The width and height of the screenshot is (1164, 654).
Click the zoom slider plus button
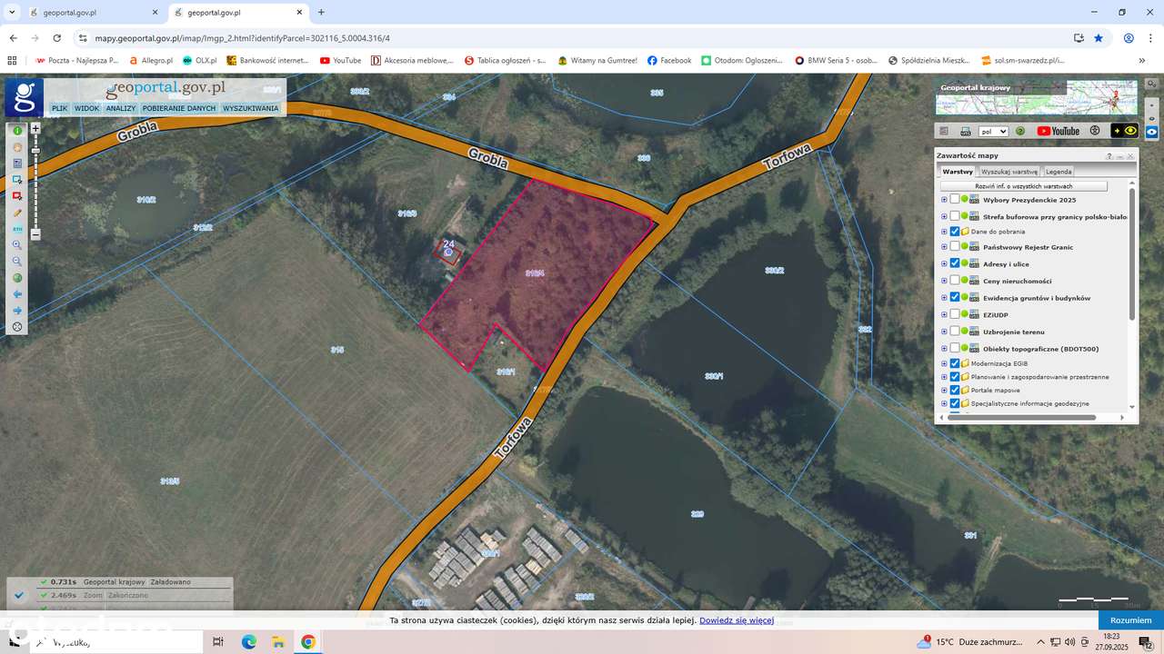35,128
